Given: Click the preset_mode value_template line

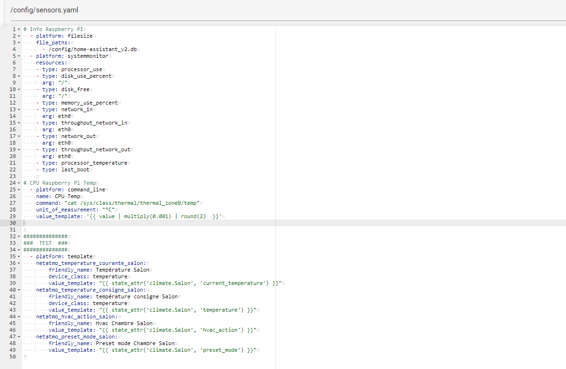Looking at the screenshot, I should coord(152,350).
